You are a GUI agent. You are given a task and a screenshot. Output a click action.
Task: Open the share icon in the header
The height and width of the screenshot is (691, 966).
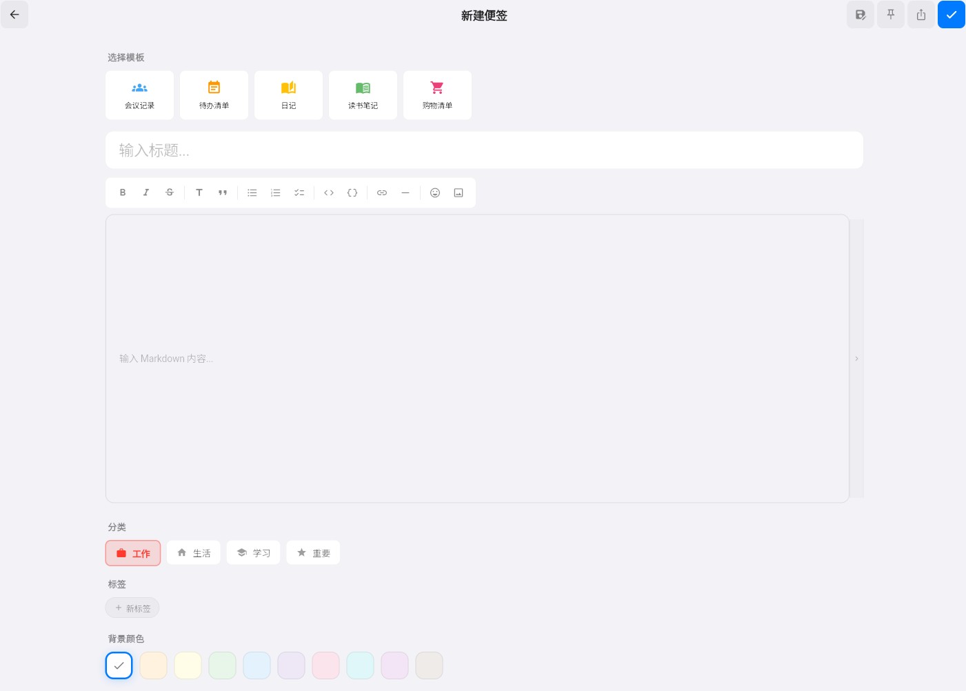coord(921,14)
